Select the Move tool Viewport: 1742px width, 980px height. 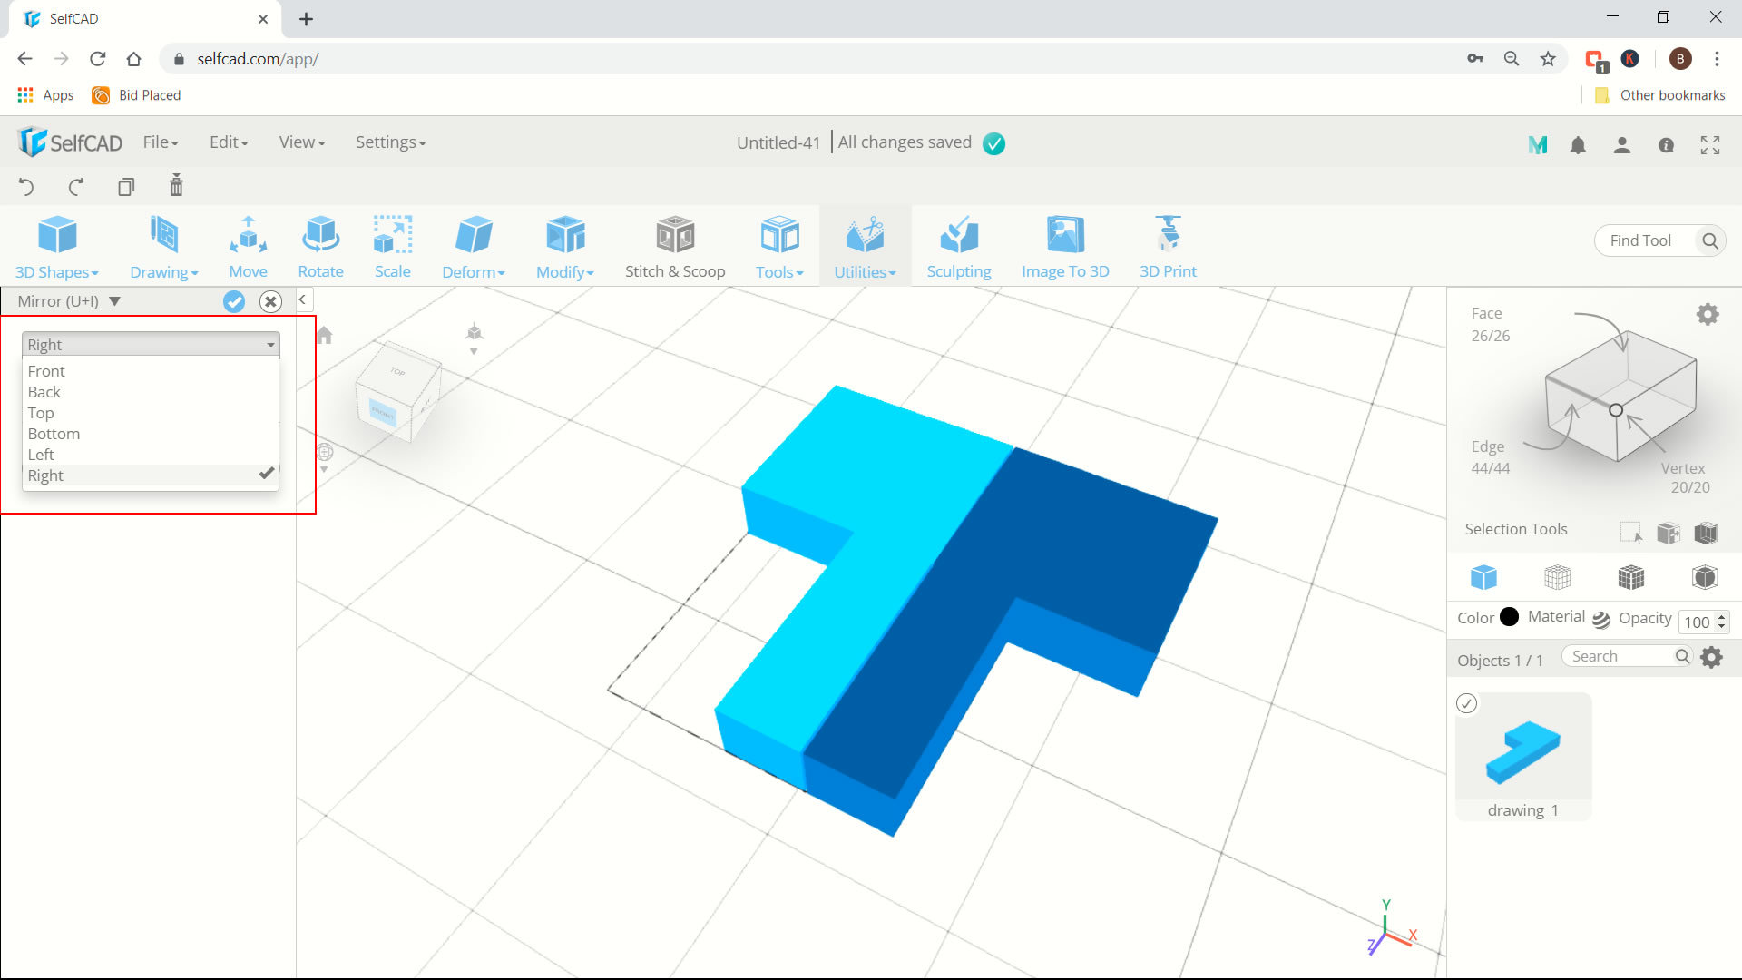point(248,247)
